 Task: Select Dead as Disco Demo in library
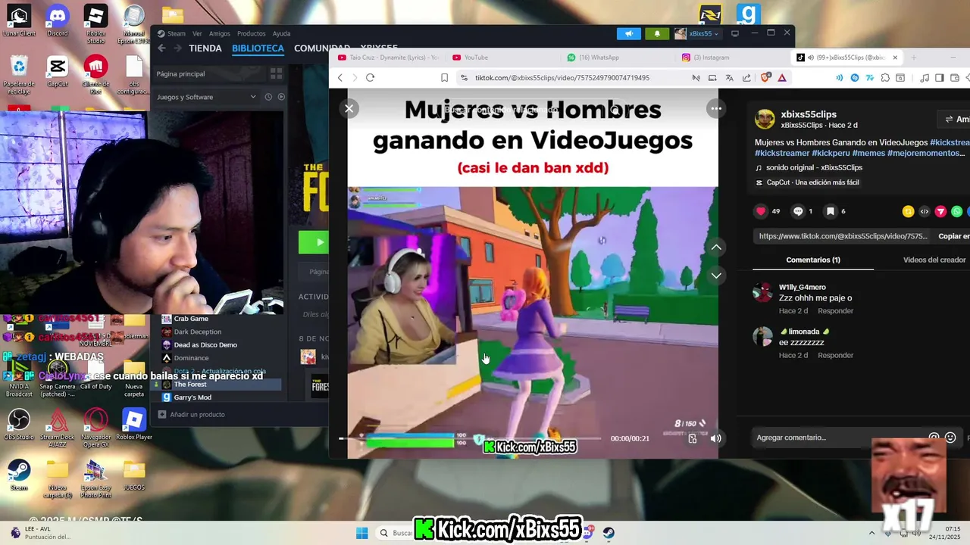tap(205, 345)
